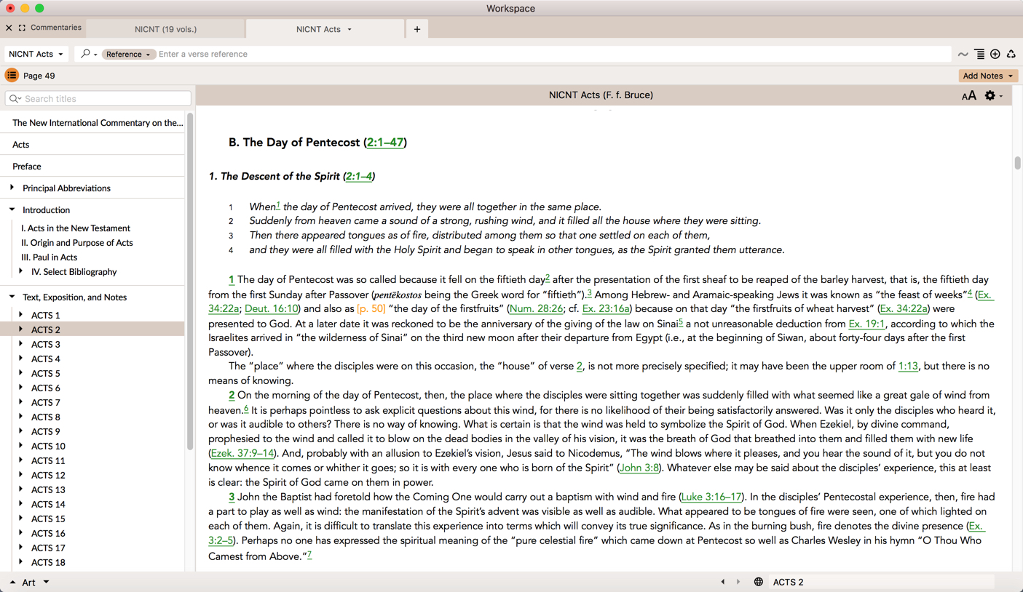1023x592 pixels.
Task: Click the fullscreen bracket icon beside Commentaries
Action: (22, 28)
